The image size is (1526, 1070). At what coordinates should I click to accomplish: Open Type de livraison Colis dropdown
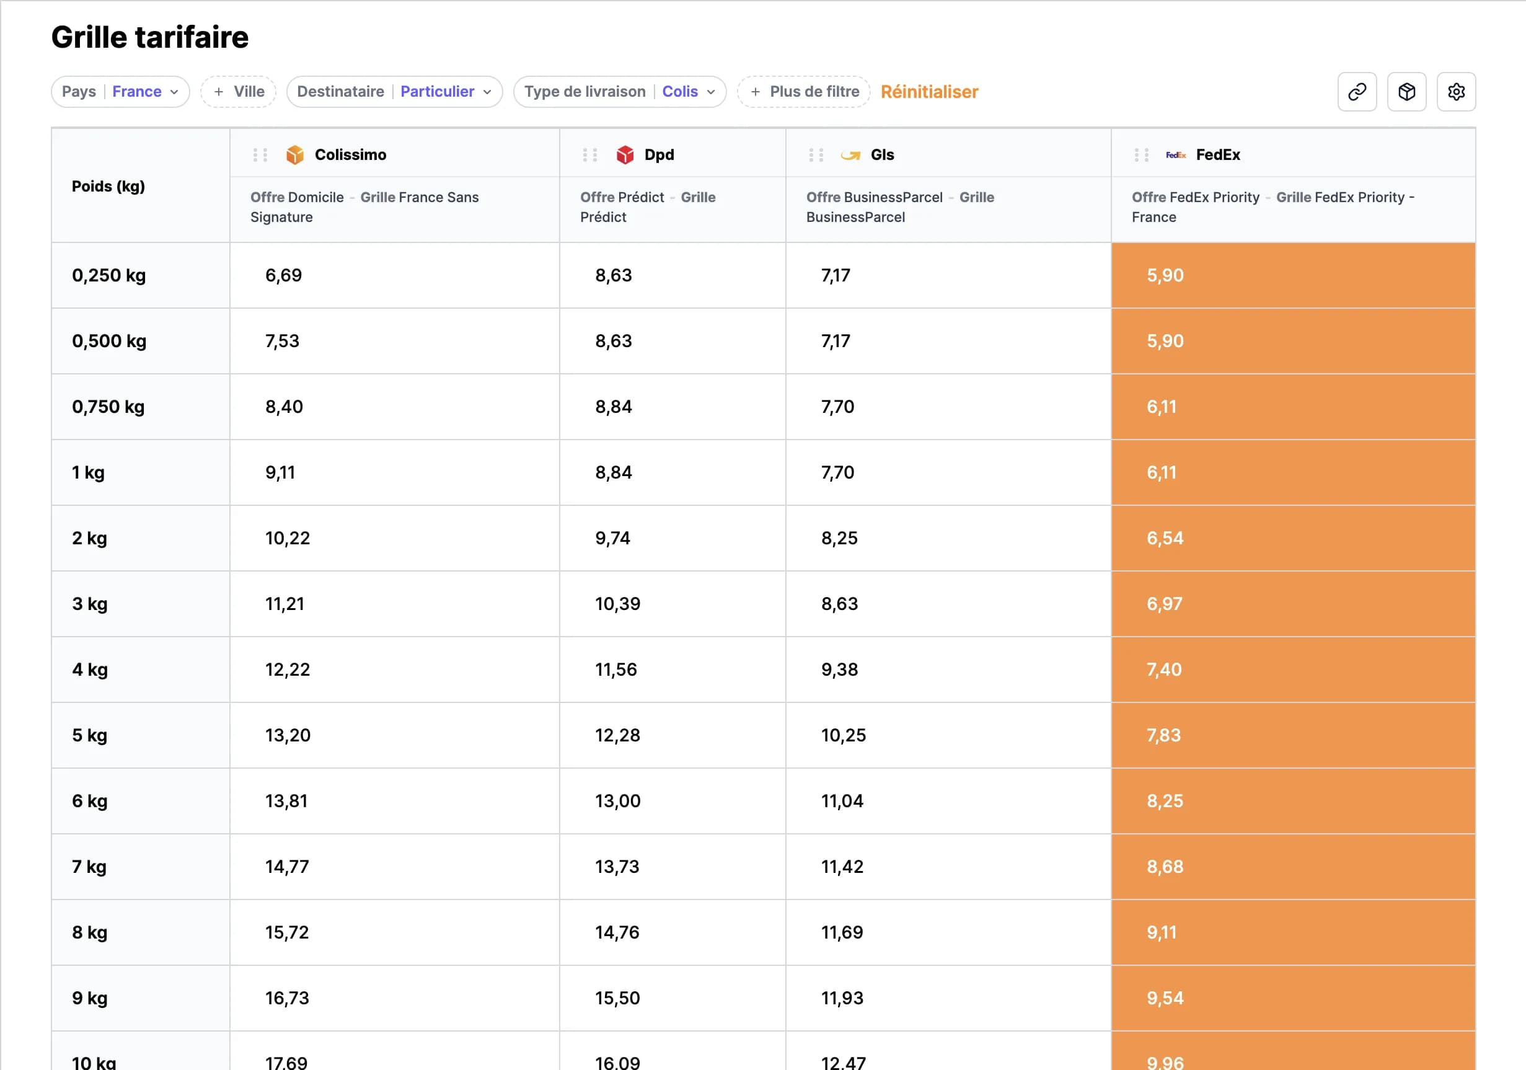(x=619, y=92)
